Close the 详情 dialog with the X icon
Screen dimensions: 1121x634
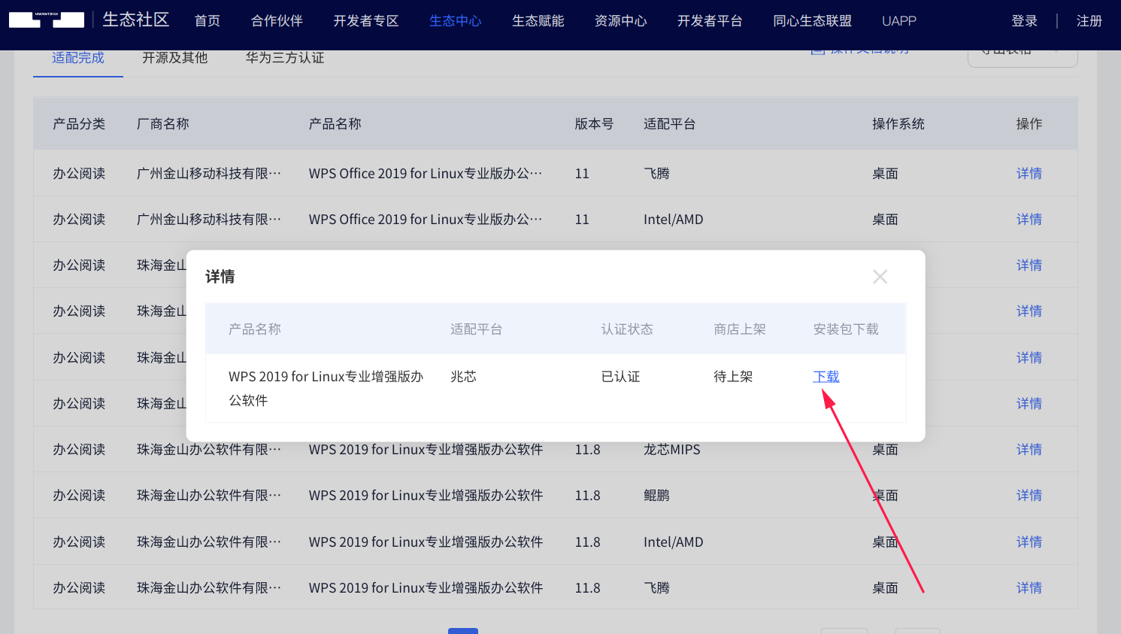pos(880,276)
